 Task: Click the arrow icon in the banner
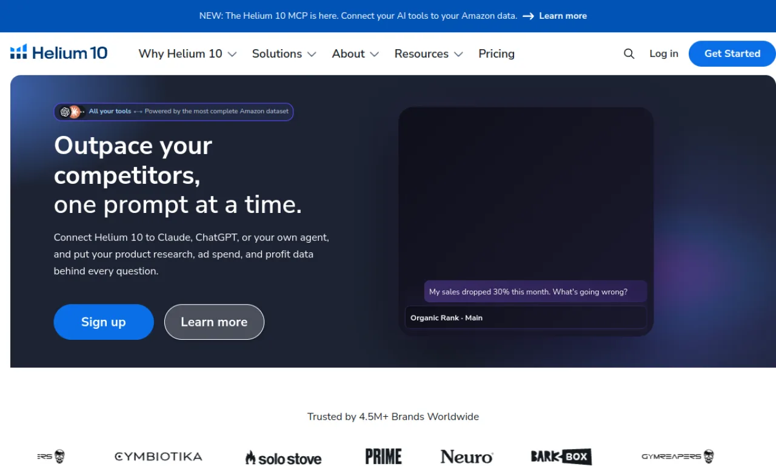pyautogui.click(x=529, y=16)
